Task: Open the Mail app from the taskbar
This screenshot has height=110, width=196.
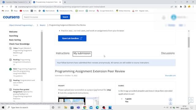Action: pyautogui.click(x=91, y=107)
